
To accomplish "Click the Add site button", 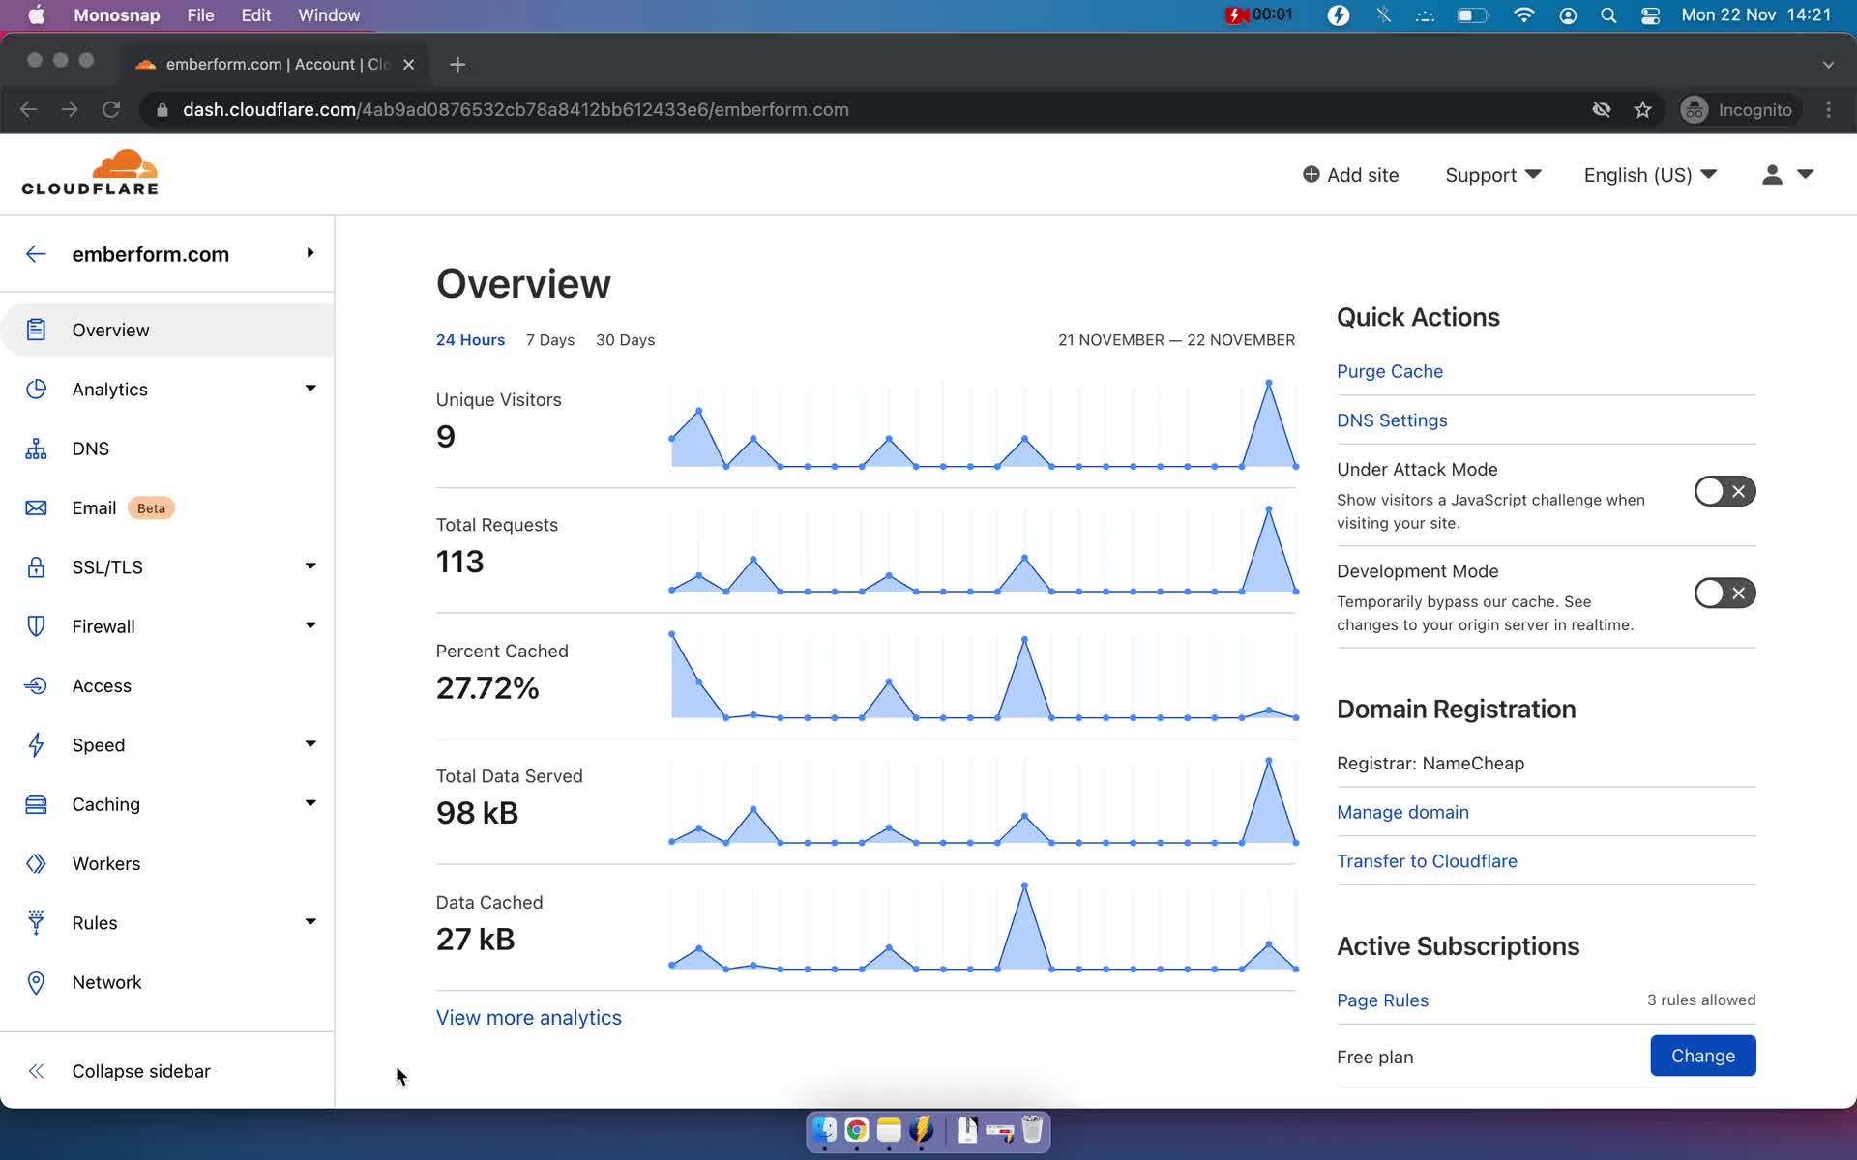I will click(1350, 175).
